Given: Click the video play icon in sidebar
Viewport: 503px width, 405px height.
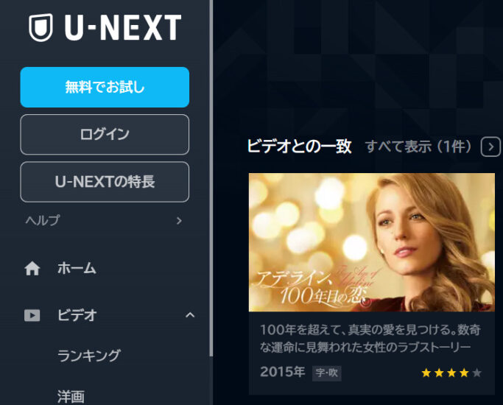Looking at the screenshot, I should [x=32, y=315].
